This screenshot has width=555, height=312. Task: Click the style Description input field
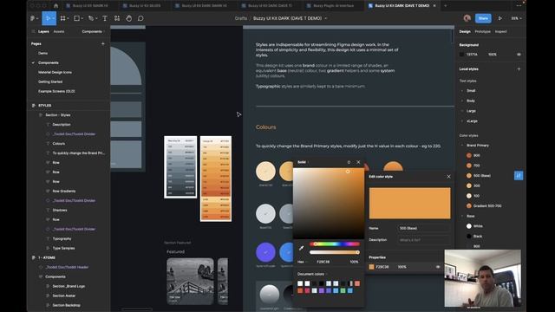(x=424, y=240)
